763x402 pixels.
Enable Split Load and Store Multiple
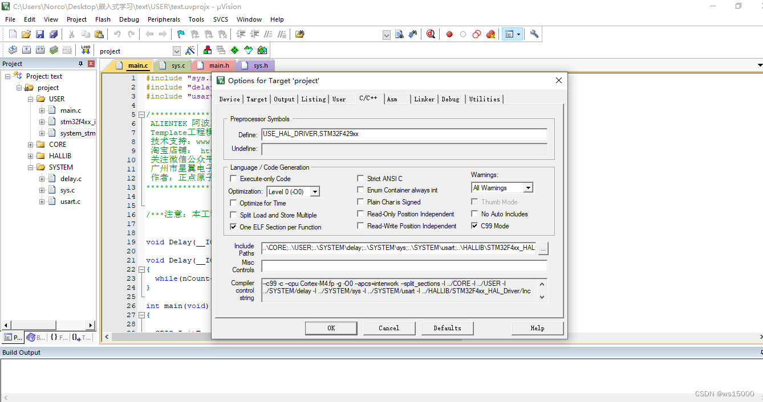coord(233,215)
